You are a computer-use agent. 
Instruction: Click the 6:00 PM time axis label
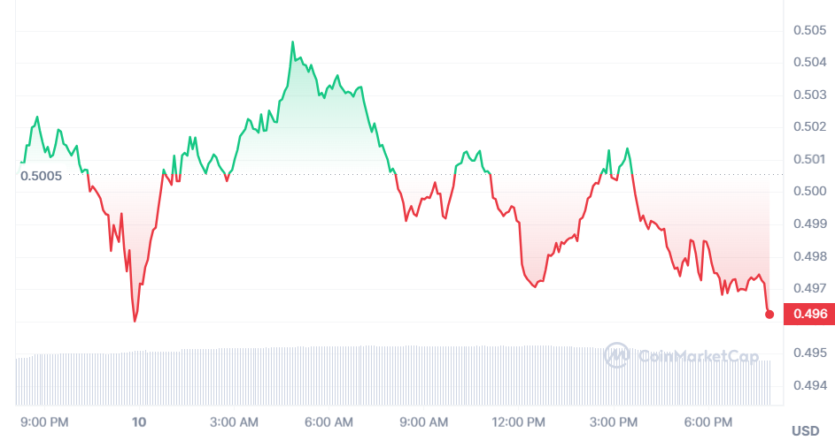708,422
